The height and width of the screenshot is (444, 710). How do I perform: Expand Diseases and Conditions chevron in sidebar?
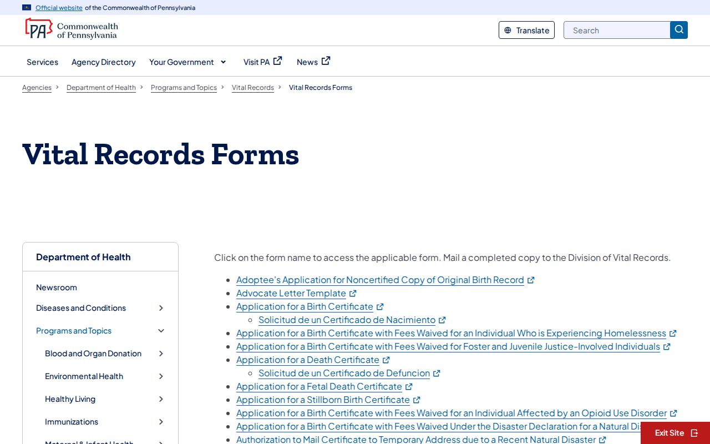pos(161,308)
